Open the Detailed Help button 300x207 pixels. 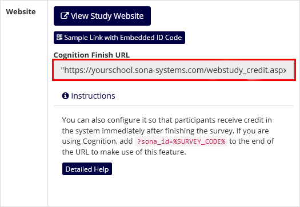coord(87,169)
